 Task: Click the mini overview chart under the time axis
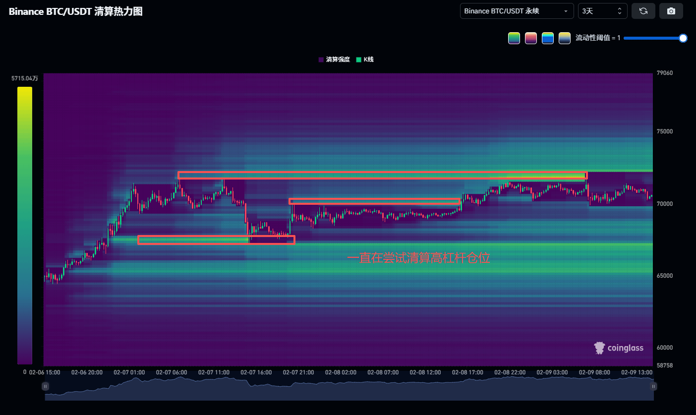pos(347,390)
